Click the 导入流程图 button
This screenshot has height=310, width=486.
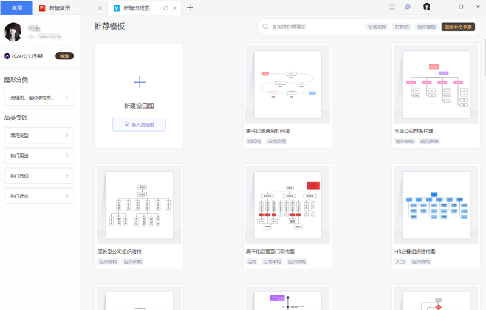point(139,124)
